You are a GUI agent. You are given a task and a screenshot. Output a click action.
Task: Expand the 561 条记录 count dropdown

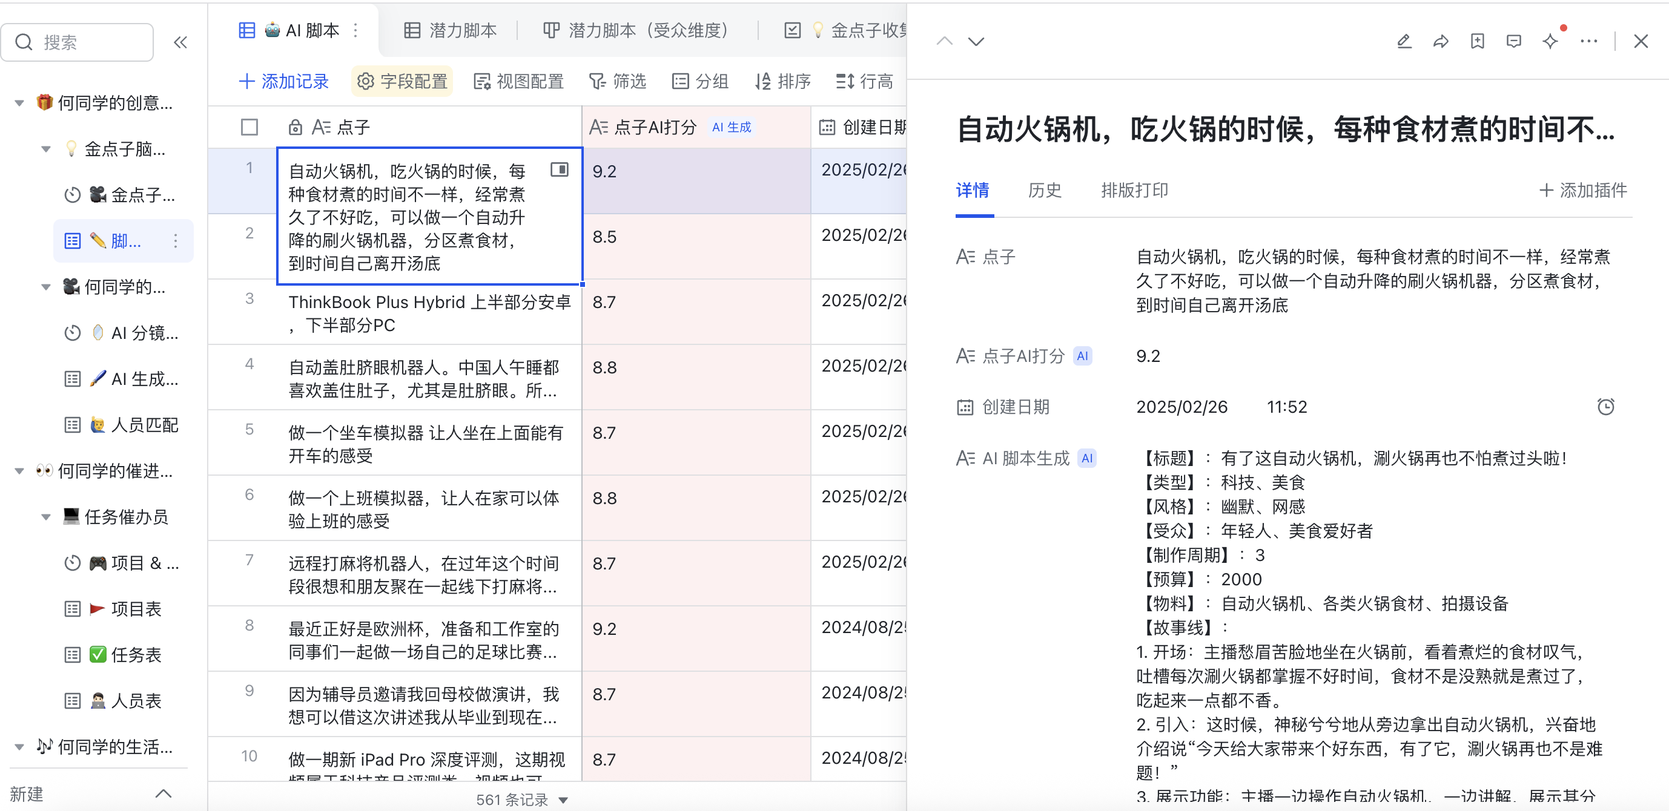coord(563,800)
